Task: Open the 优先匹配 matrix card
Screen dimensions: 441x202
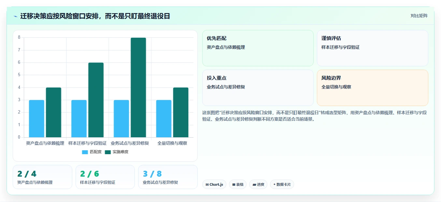Action: tap(258, 48)
